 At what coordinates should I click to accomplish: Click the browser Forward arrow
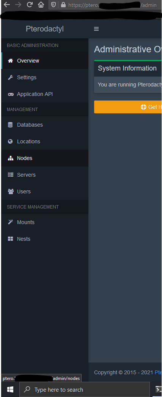(18, 5)
